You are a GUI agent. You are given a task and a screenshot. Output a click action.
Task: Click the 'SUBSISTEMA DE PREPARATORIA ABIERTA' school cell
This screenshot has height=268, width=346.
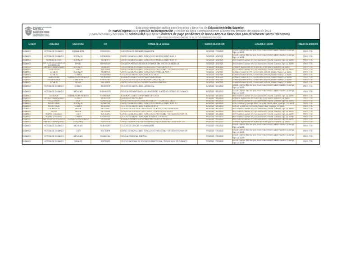pos(159,51)
